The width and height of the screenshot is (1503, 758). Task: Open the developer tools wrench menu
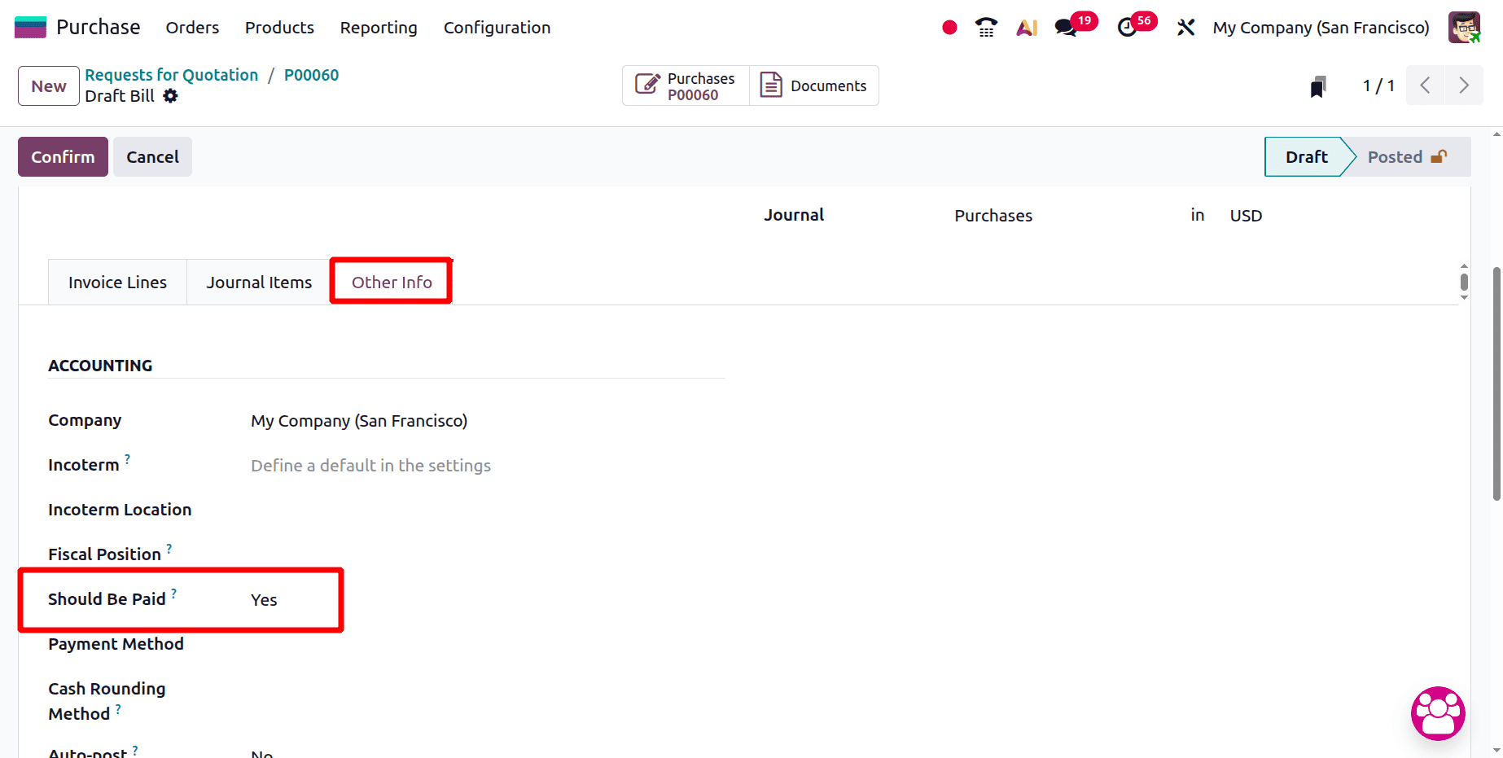1185,27
